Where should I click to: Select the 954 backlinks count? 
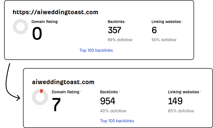[108, 101]
